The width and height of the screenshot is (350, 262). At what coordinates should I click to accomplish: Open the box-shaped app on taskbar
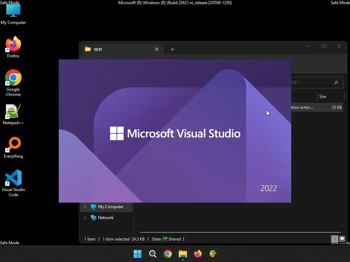click(x=213, y=254)
